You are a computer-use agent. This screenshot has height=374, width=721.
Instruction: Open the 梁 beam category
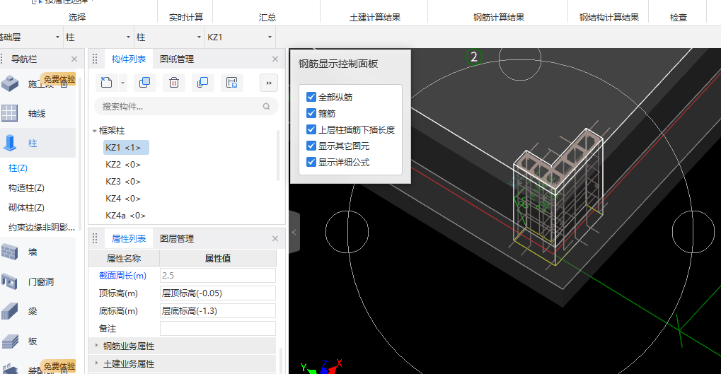[38, 312]
